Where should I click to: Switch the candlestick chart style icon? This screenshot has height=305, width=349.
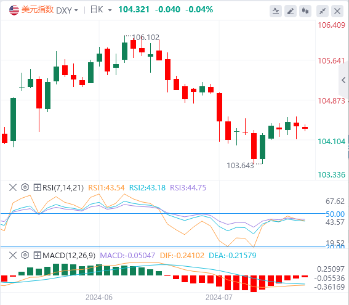coord(305,10)
